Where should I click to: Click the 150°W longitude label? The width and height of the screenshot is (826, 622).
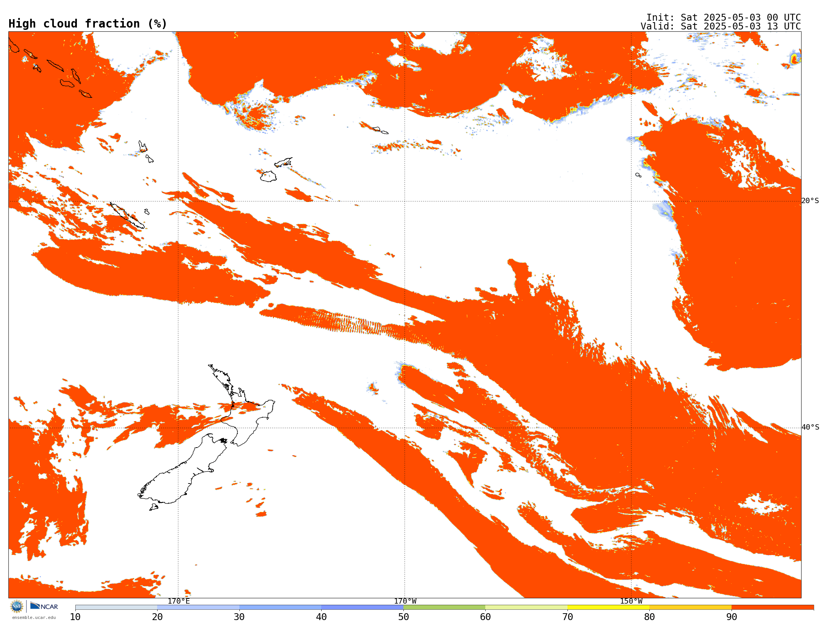click(631, 601)
